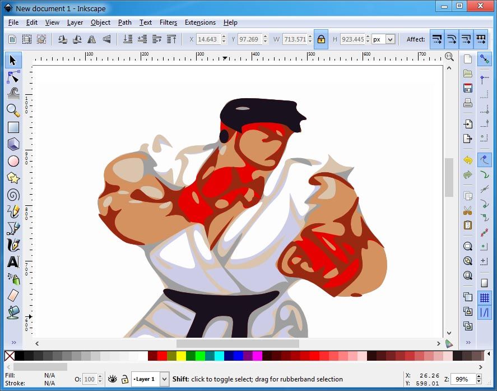Click the Y position input field
Screen dimensions: 497x391
(250, 39)
